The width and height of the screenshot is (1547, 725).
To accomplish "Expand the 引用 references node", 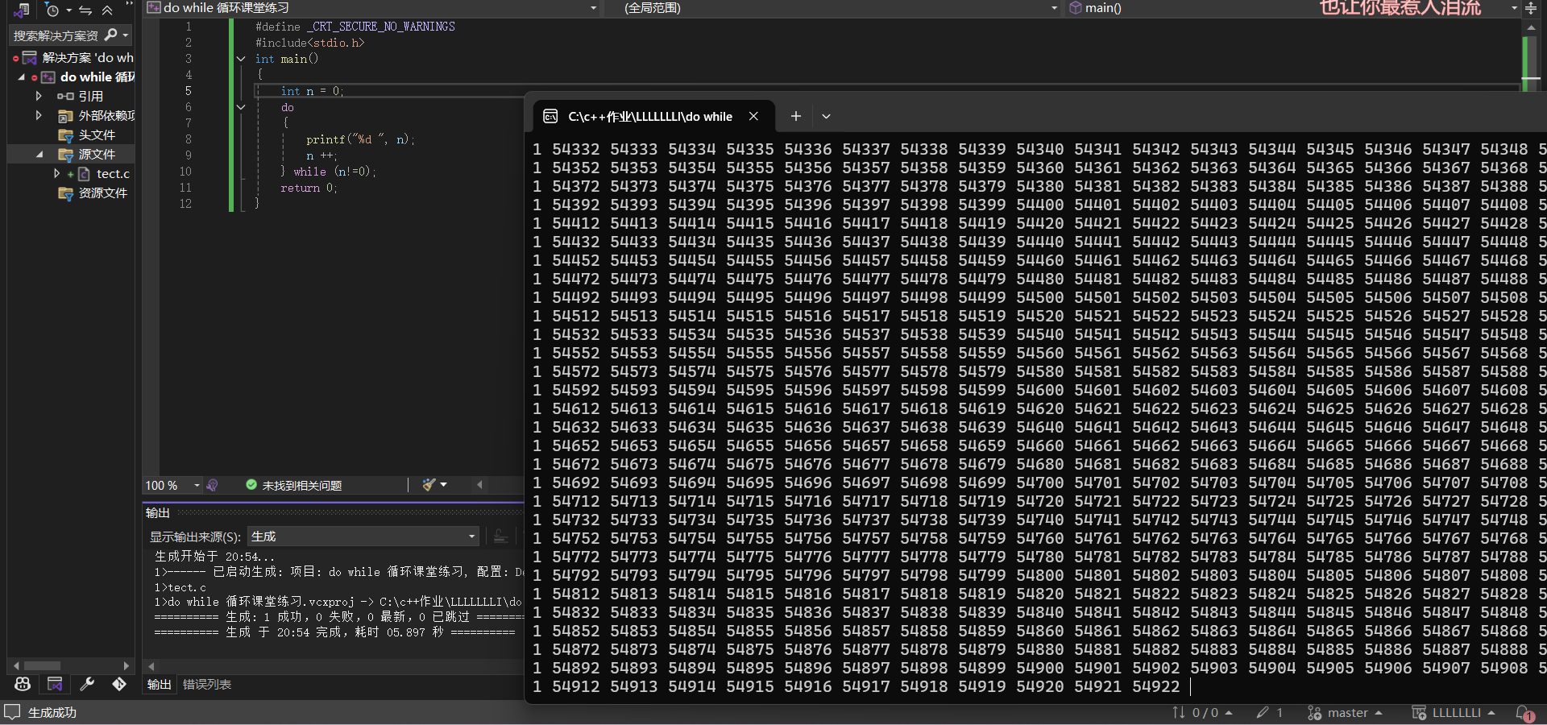I will coord(38,96).
